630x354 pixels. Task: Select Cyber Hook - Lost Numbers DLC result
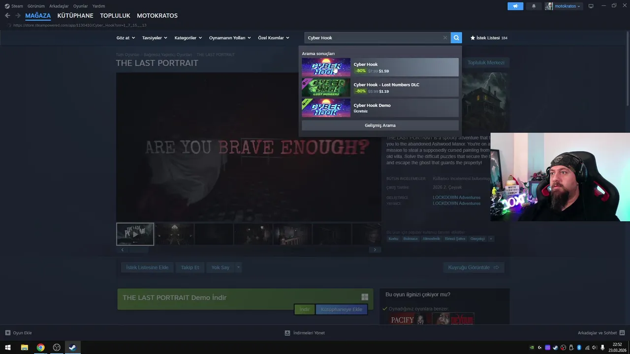tap(380, 88)
